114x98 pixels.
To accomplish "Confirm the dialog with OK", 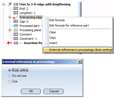I will pyautogui.click(x=31, y=91).
